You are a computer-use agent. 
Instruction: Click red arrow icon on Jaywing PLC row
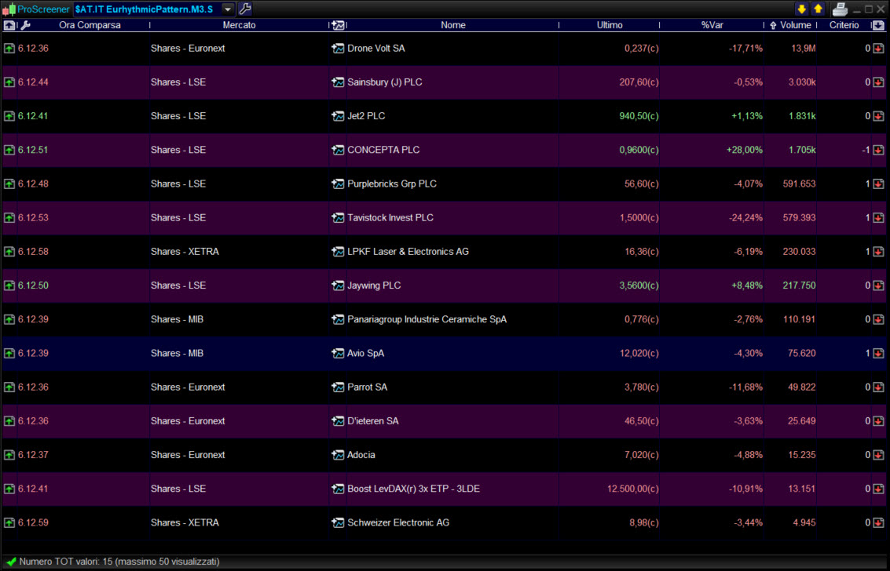878,285
